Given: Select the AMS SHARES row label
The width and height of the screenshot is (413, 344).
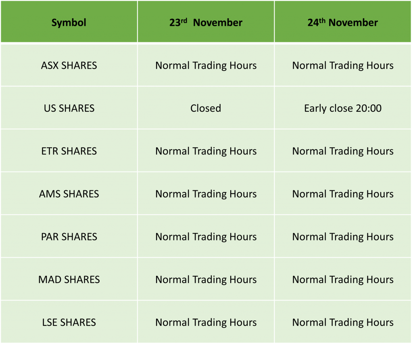Looking at the screenshot, I should (x=69, y=194).
